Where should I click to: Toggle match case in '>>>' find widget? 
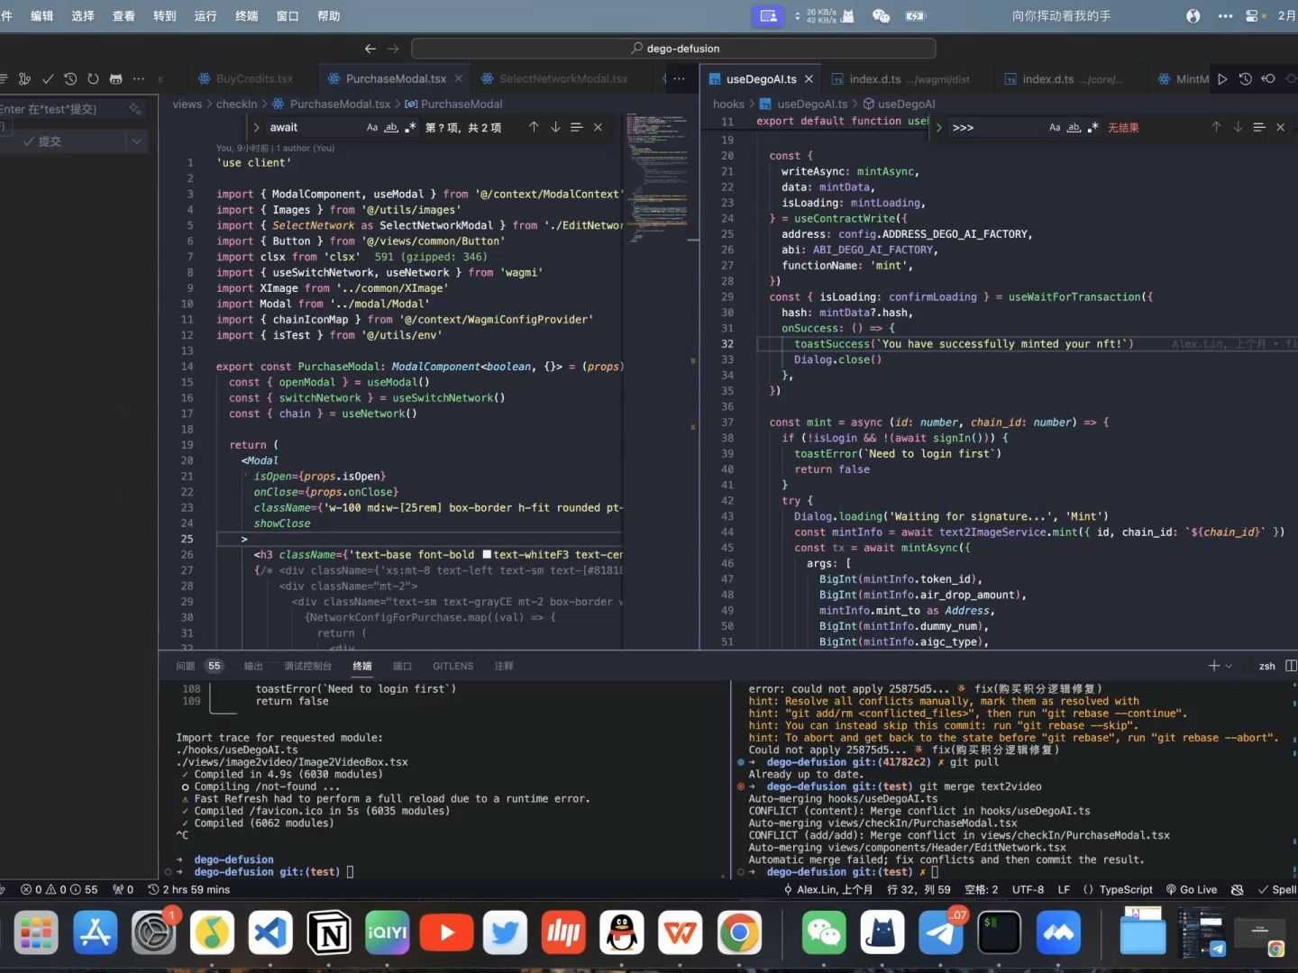point(1055,127)
